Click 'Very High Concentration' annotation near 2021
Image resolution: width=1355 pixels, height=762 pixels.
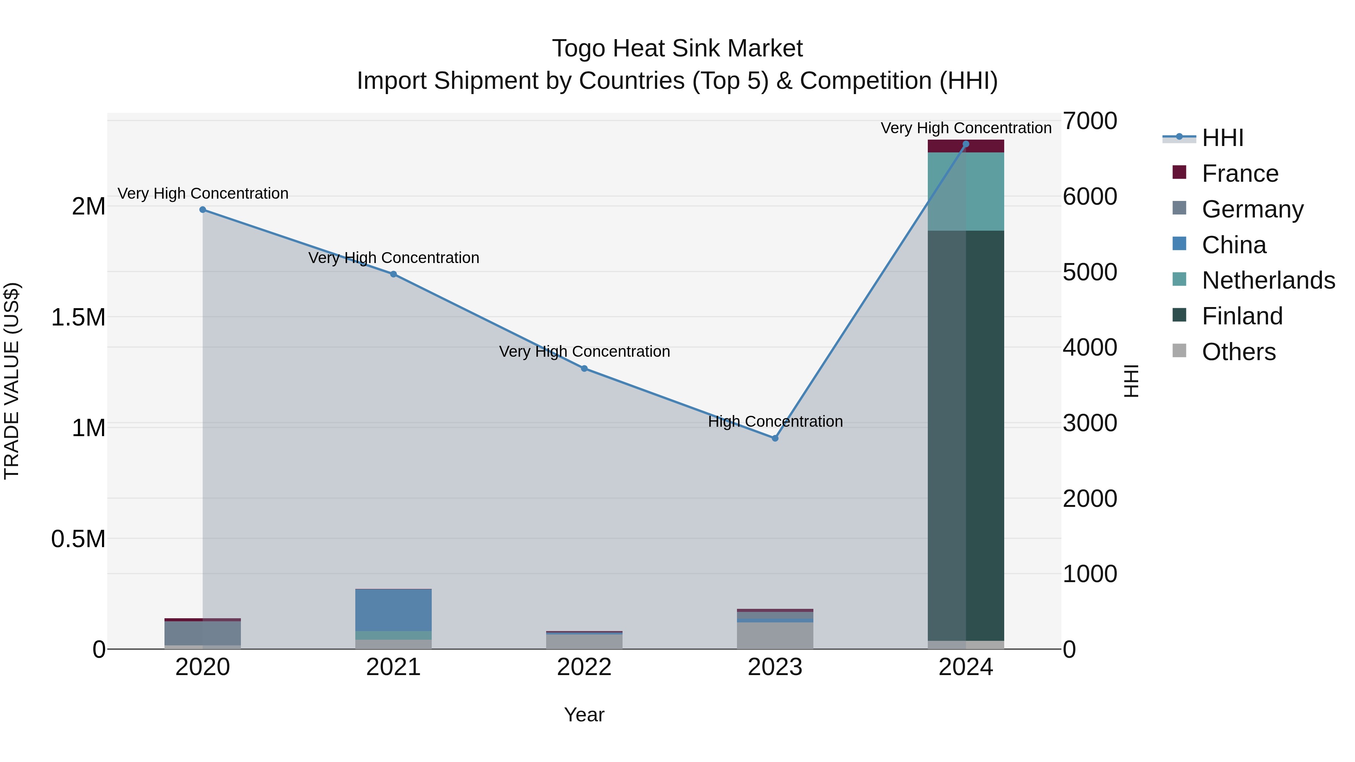pos(394,258)
